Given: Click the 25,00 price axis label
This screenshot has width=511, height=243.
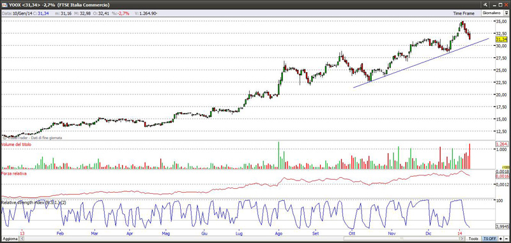Looking at the screenshot, I should click(x=501, y=70).
